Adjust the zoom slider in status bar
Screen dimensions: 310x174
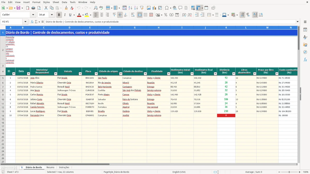[x=289, y=172]
